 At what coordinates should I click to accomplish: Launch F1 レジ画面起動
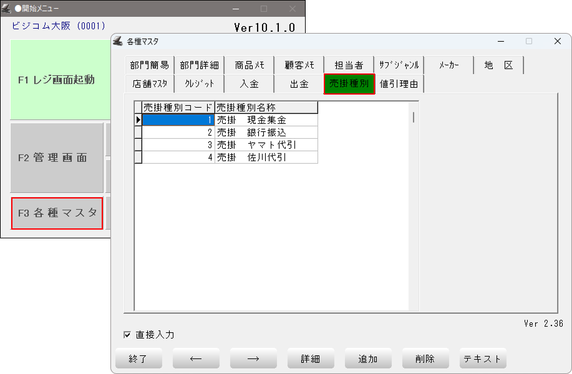57,80
